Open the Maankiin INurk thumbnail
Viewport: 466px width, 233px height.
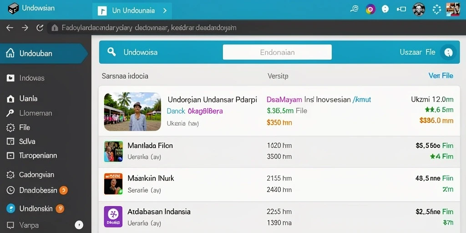coord(113,184)
